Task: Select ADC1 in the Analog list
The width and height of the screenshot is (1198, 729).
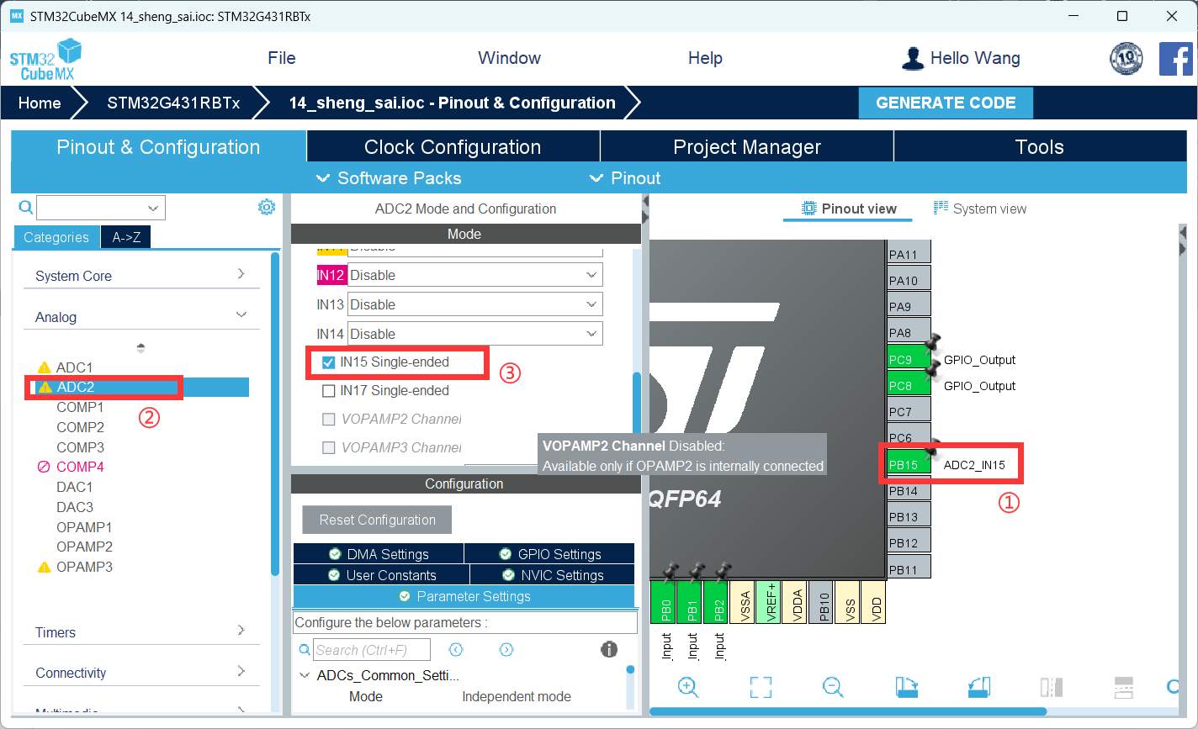Action: point(74,367)
